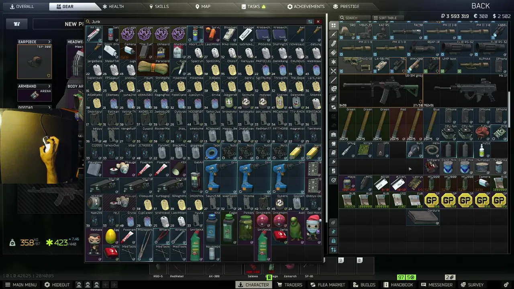This screenshot has height=289, width=514.
Task: Open TRADERS from the bottom bar
Action: pyautogui.click(x=290, y=285)
